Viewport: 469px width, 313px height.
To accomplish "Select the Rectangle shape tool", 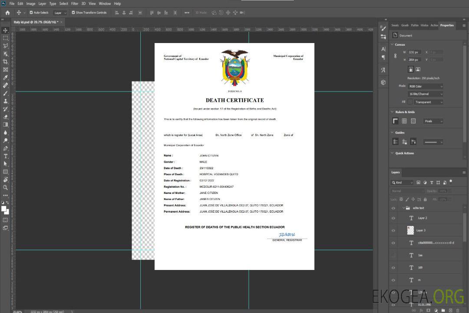I will 5,172.
